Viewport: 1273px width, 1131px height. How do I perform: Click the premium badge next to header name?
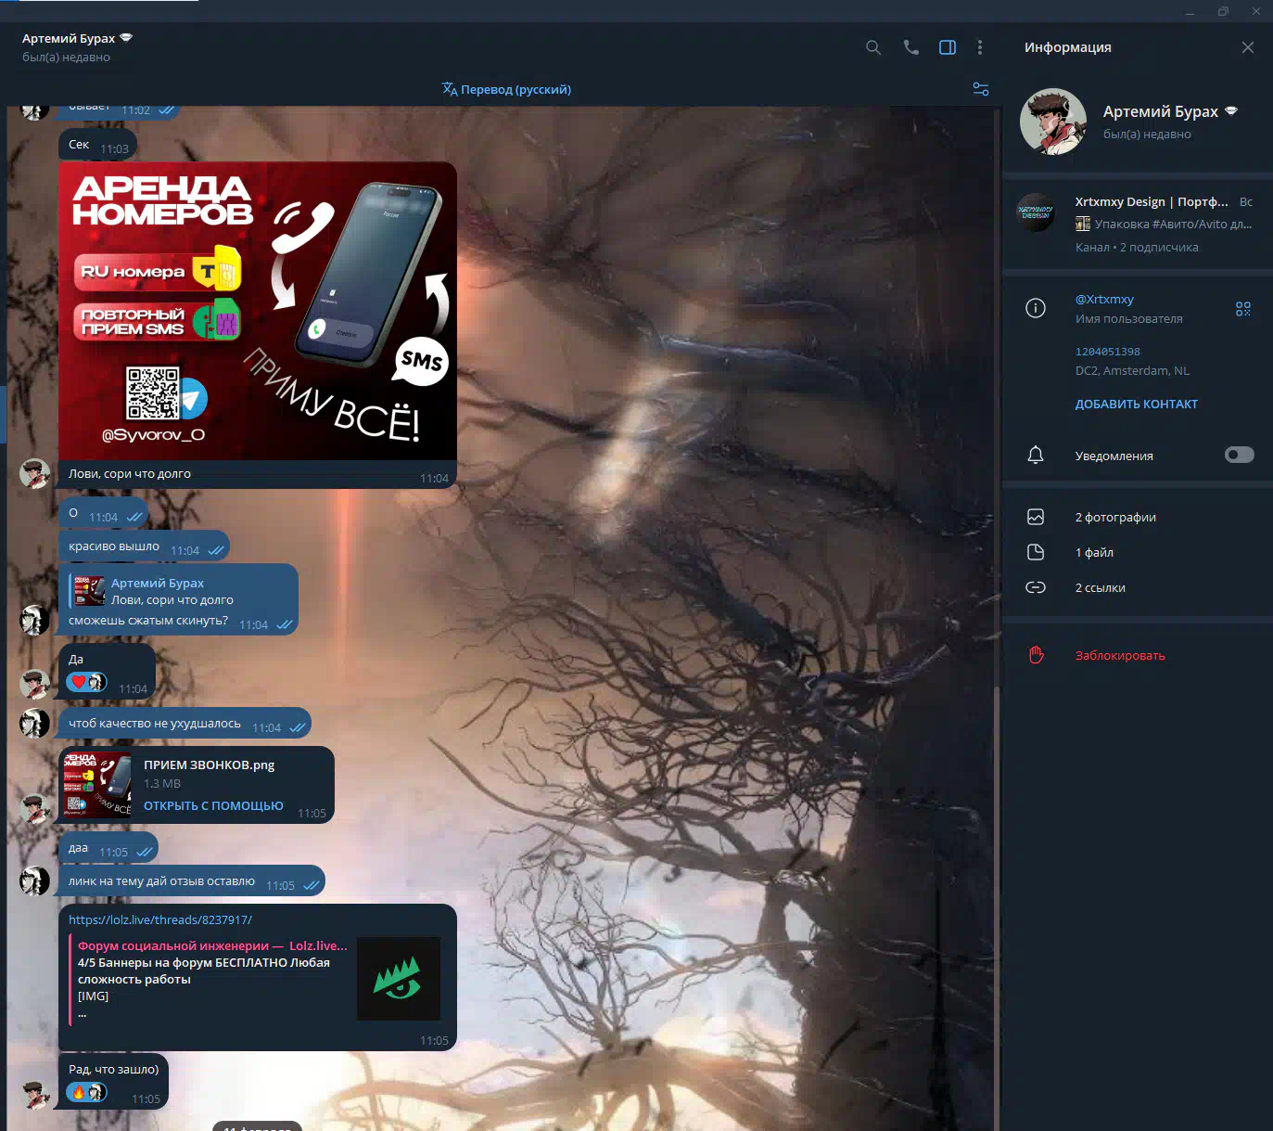pos(126,38)
